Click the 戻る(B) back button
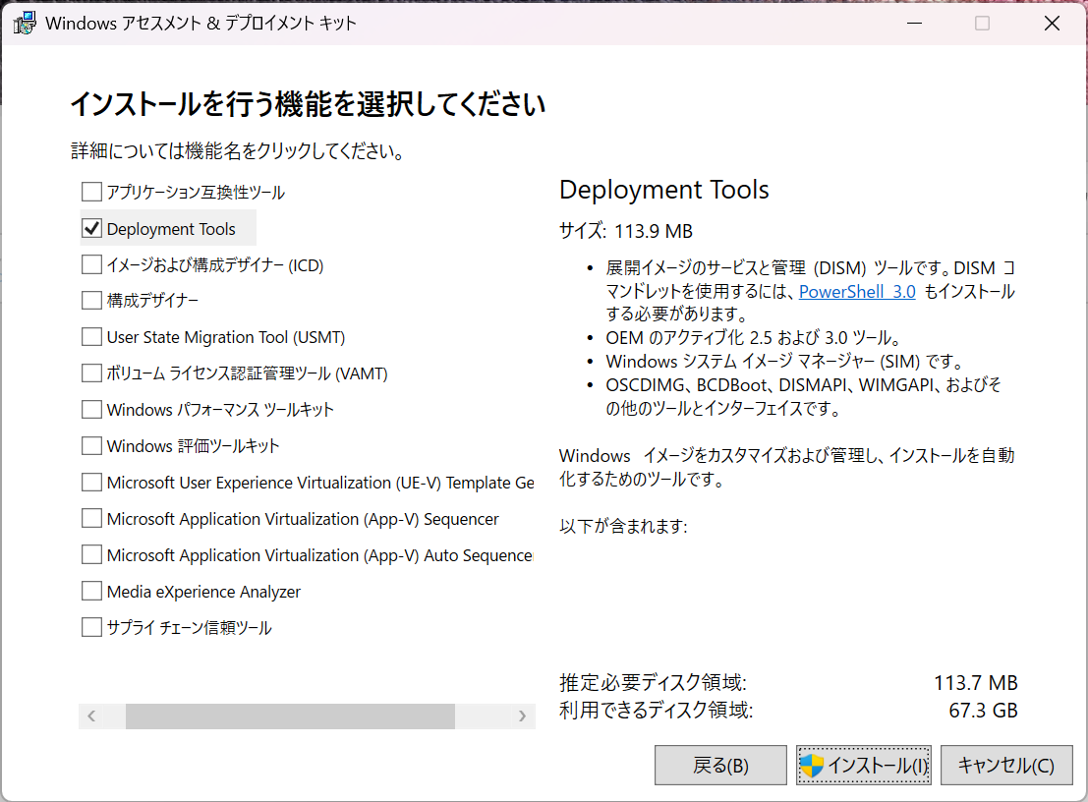Viewport: 1088px width, 802px height. coord(720,766)
